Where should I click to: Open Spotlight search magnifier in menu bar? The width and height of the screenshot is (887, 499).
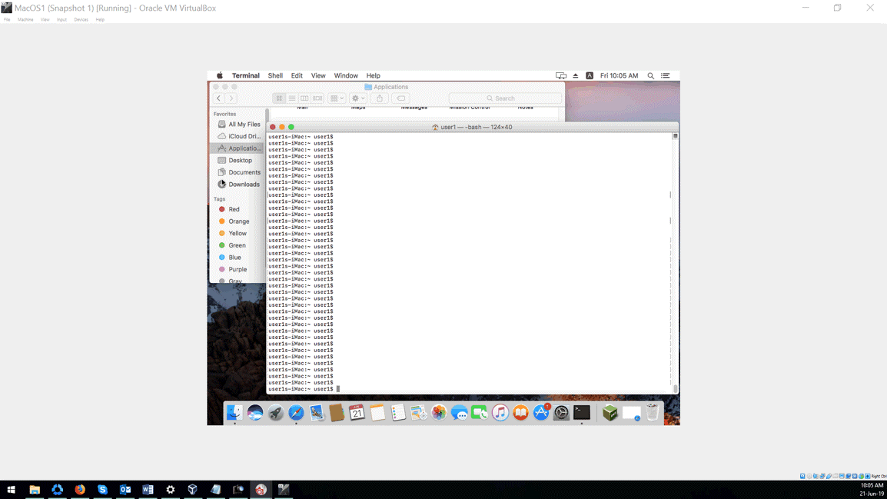[650, 75]
